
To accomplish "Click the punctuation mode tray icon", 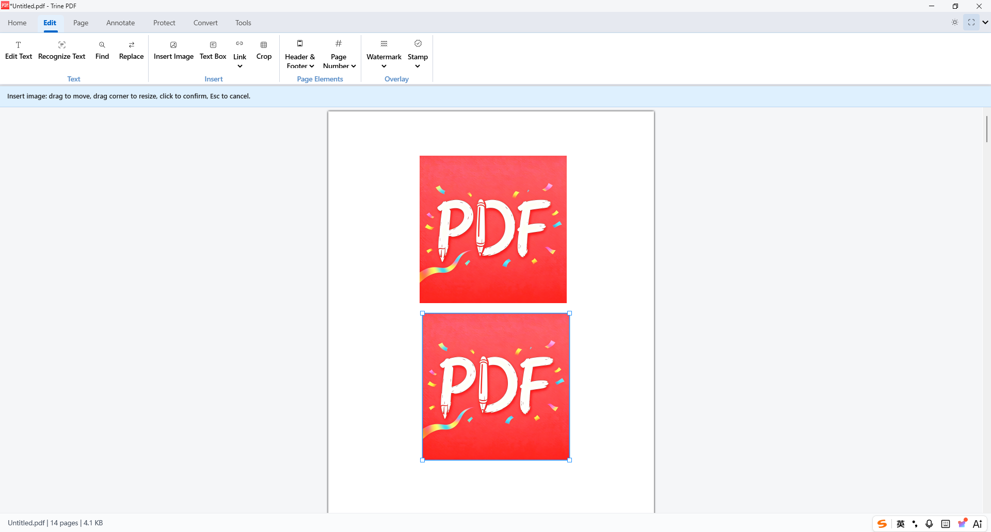I will 915,524.
